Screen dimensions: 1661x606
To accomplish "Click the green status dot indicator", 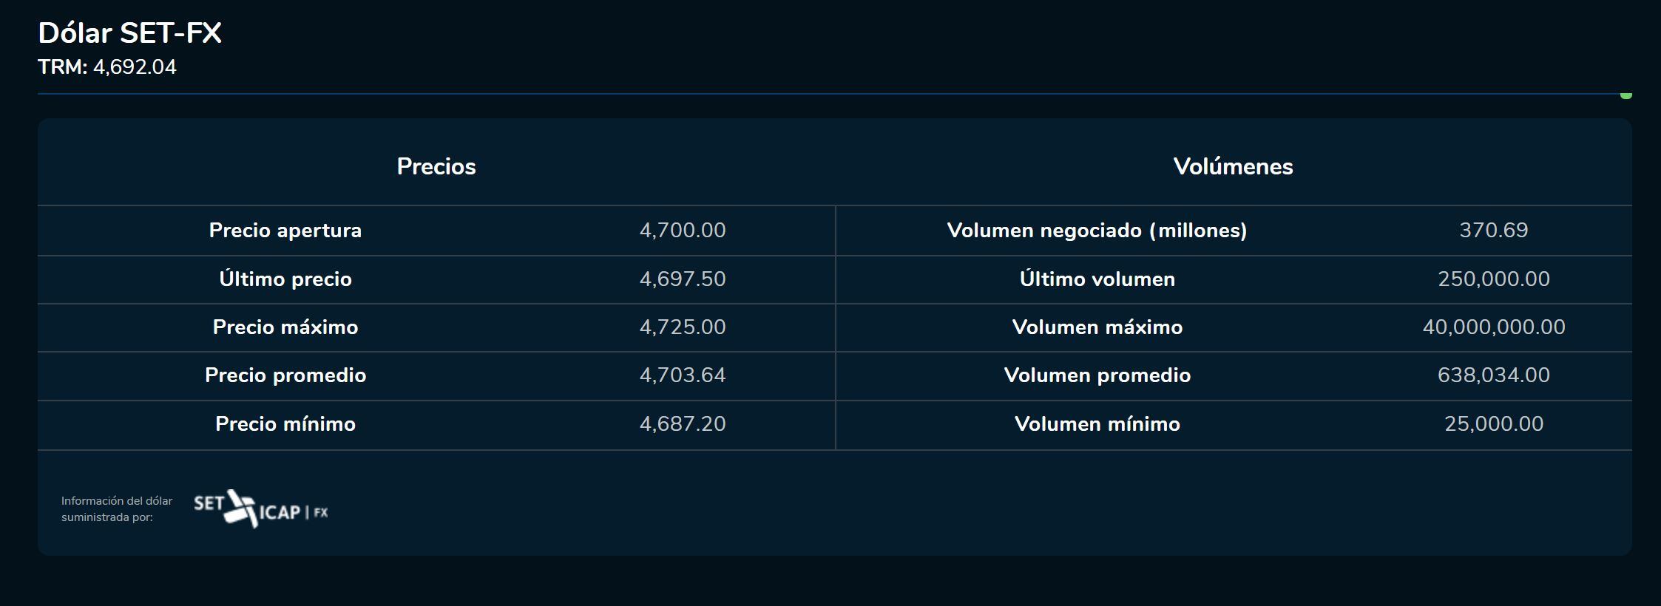I will (x=1626, y=95).
